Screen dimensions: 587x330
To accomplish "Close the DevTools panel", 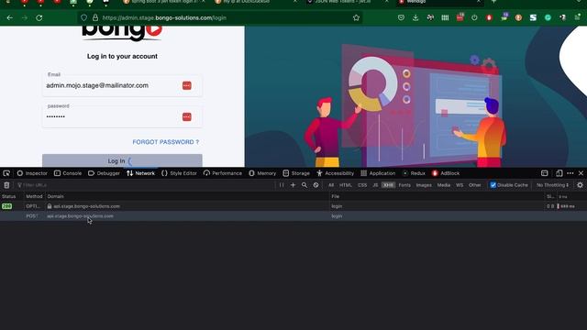I will 581,173.
